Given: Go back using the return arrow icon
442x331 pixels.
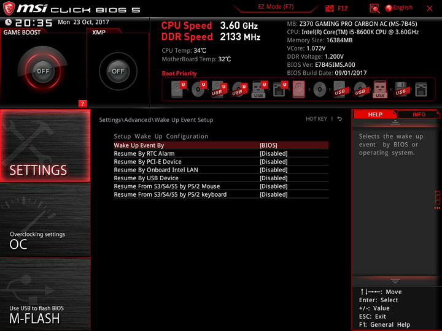Looking at the screenshot, I should 339,119.
